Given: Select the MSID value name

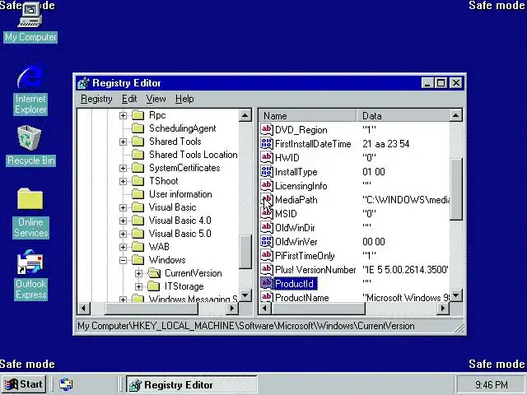Looking at the screenshot, I should [286, 214].
